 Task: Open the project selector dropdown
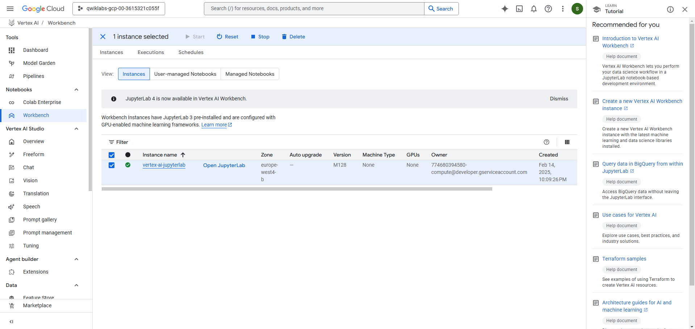click(119, 9)
